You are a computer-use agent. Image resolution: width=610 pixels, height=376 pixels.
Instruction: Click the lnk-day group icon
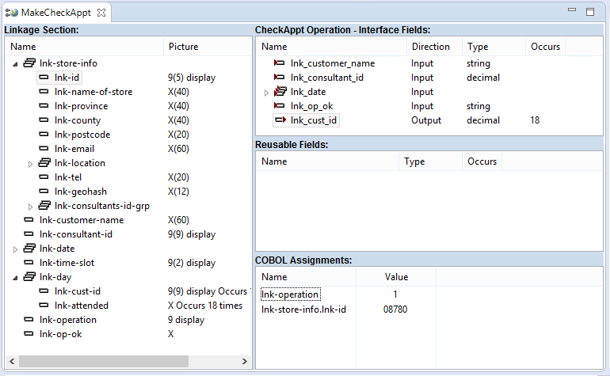[29, 277]
